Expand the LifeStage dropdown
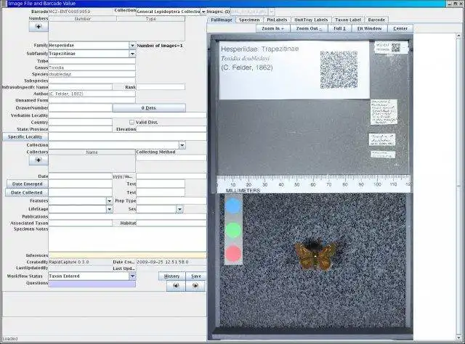Viewport: 465px width, 344px height. point(109,209)
